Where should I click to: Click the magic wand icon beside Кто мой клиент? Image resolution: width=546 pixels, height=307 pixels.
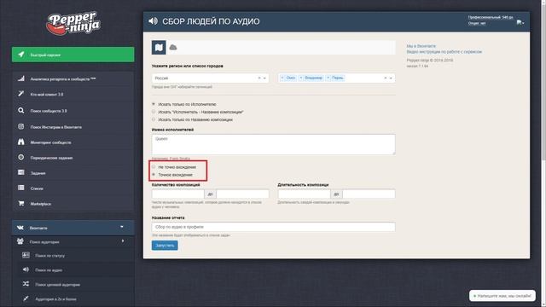pos(21,94)
